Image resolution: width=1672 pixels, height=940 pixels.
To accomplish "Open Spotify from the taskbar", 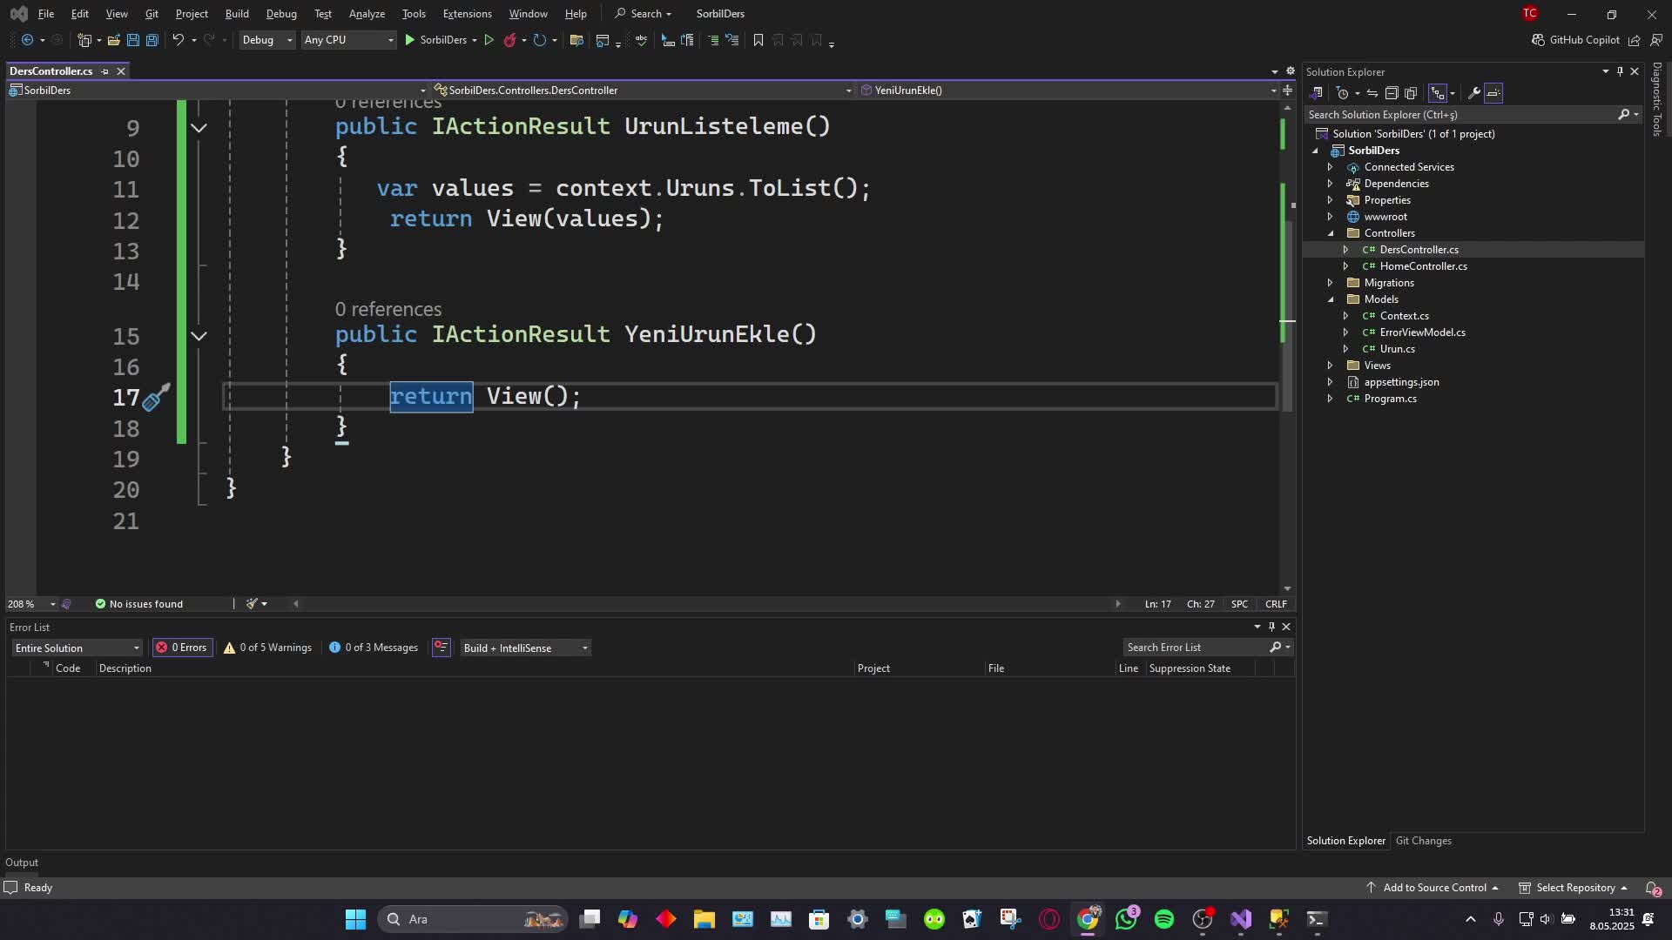I will (x=1164, y=919).
